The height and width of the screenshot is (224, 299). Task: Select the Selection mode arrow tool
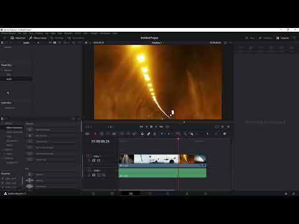(95, 134)
